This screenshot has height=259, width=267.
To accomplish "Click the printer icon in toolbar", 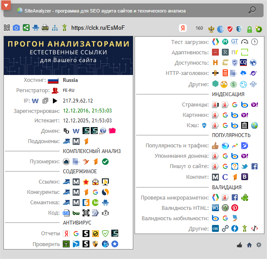I will (x=45, y=28).
